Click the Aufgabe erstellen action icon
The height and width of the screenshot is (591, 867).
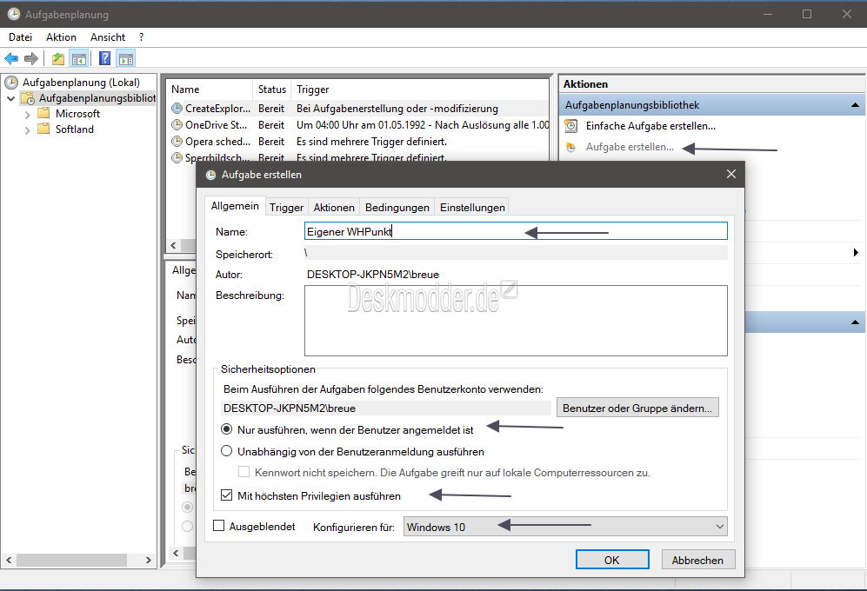(x=570, y=147)
